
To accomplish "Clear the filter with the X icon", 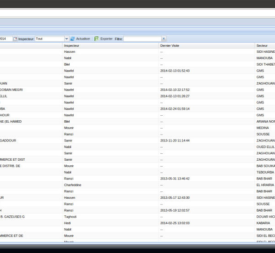I will (x=164, y=39).
